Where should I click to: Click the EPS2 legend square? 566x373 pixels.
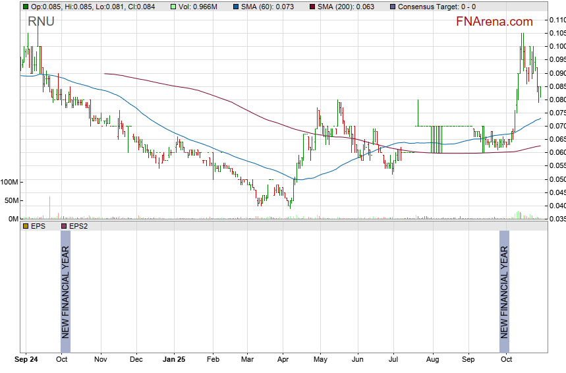pos(64,225)
